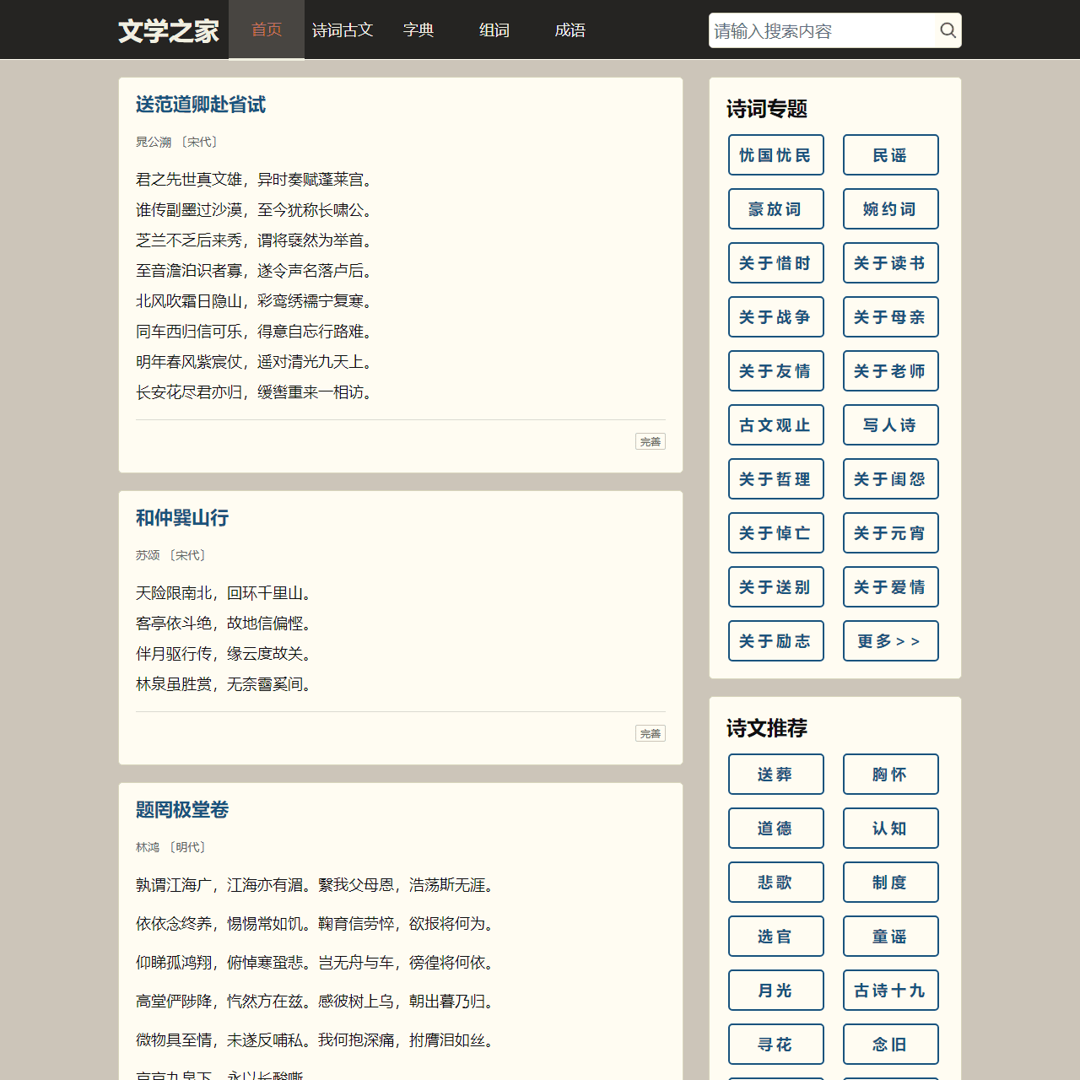This screenshot has height=1080, width=1080.
Task: Click author name 林鸿
Action: (x=148, y=847)
